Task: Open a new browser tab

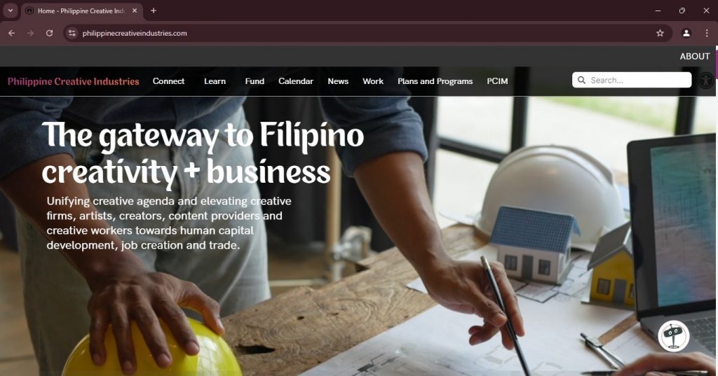Action: pyautogui.click(x=154, y=11)
